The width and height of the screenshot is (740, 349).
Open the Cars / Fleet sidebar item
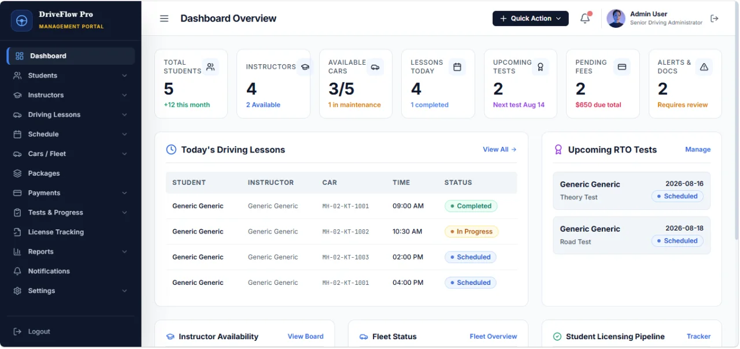coord(71,154)
